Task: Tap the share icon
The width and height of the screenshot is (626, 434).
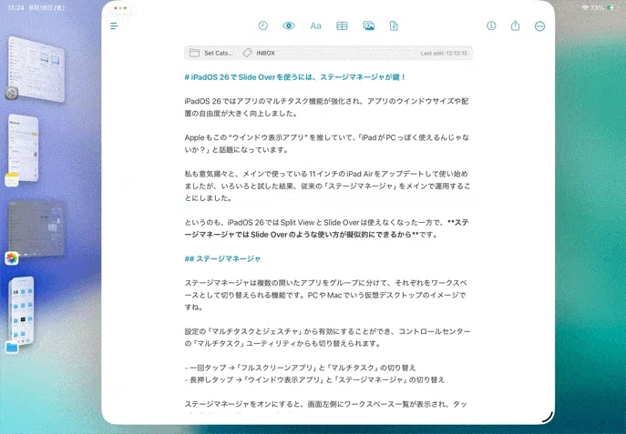Action: click(x=515, y=25)
